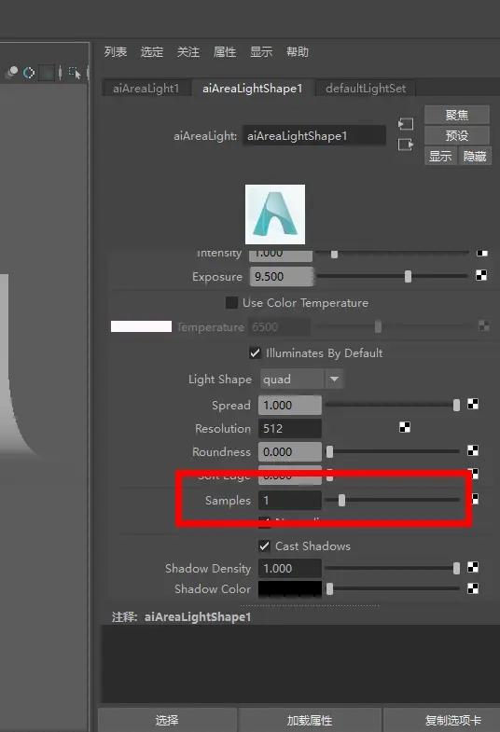Click the Roundness slider handle
This screenshot has width=500, height=732.
pyautogui.click(x=329, y=451)
